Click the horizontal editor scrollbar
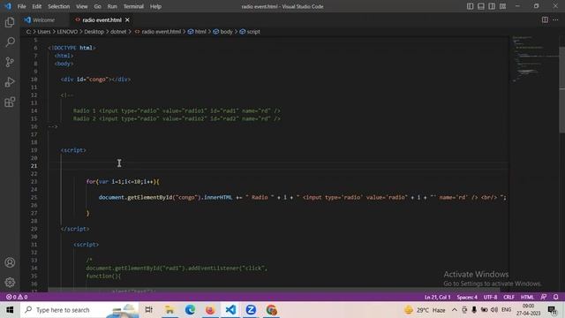Viewport: 565px width, 318px height. point(274,290)
